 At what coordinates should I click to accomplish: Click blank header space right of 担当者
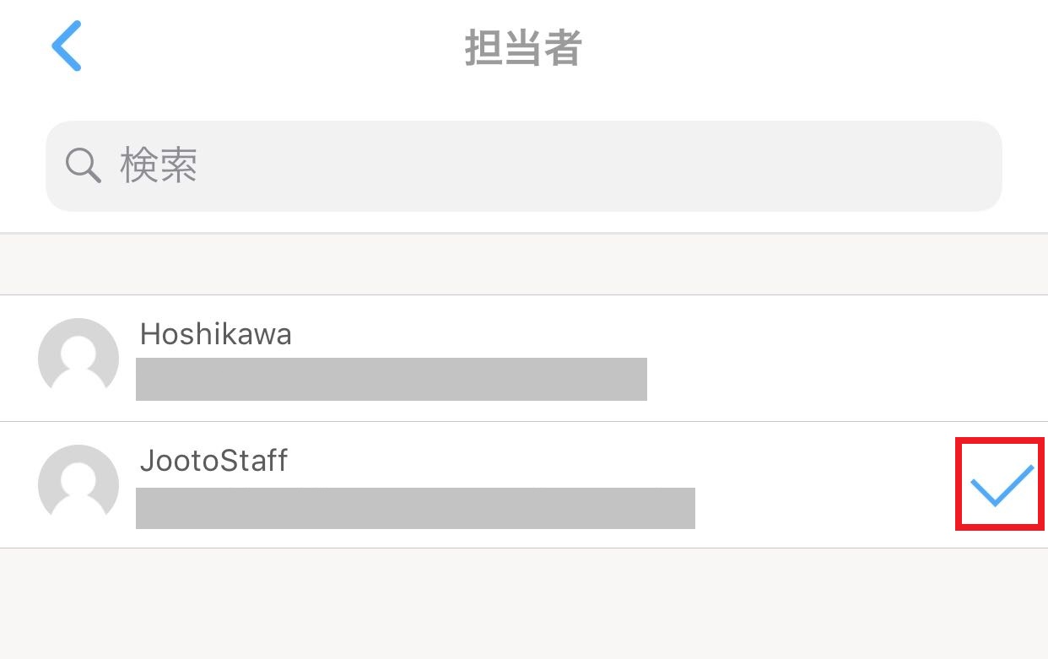pos(802,48)
